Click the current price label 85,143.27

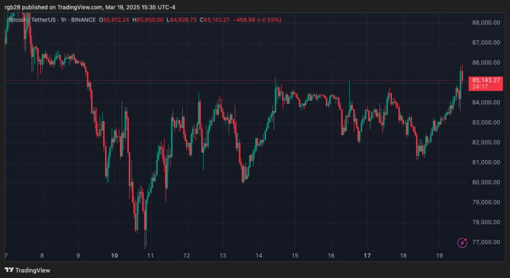(486, 80)
